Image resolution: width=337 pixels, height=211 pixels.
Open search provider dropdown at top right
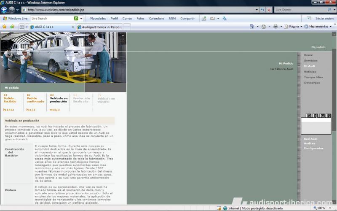(x=334, y=10)
